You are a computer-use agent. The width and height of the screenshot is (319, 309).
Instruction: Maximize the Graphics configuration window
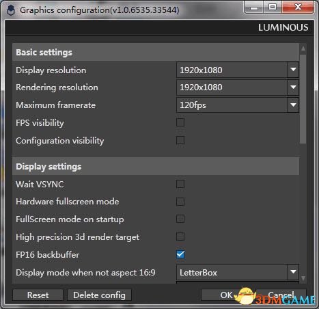coord(273,8)
